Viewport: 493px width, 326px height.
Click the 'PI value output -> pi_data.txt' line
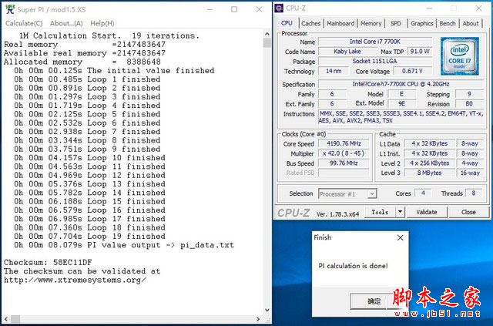click(124, 245)
